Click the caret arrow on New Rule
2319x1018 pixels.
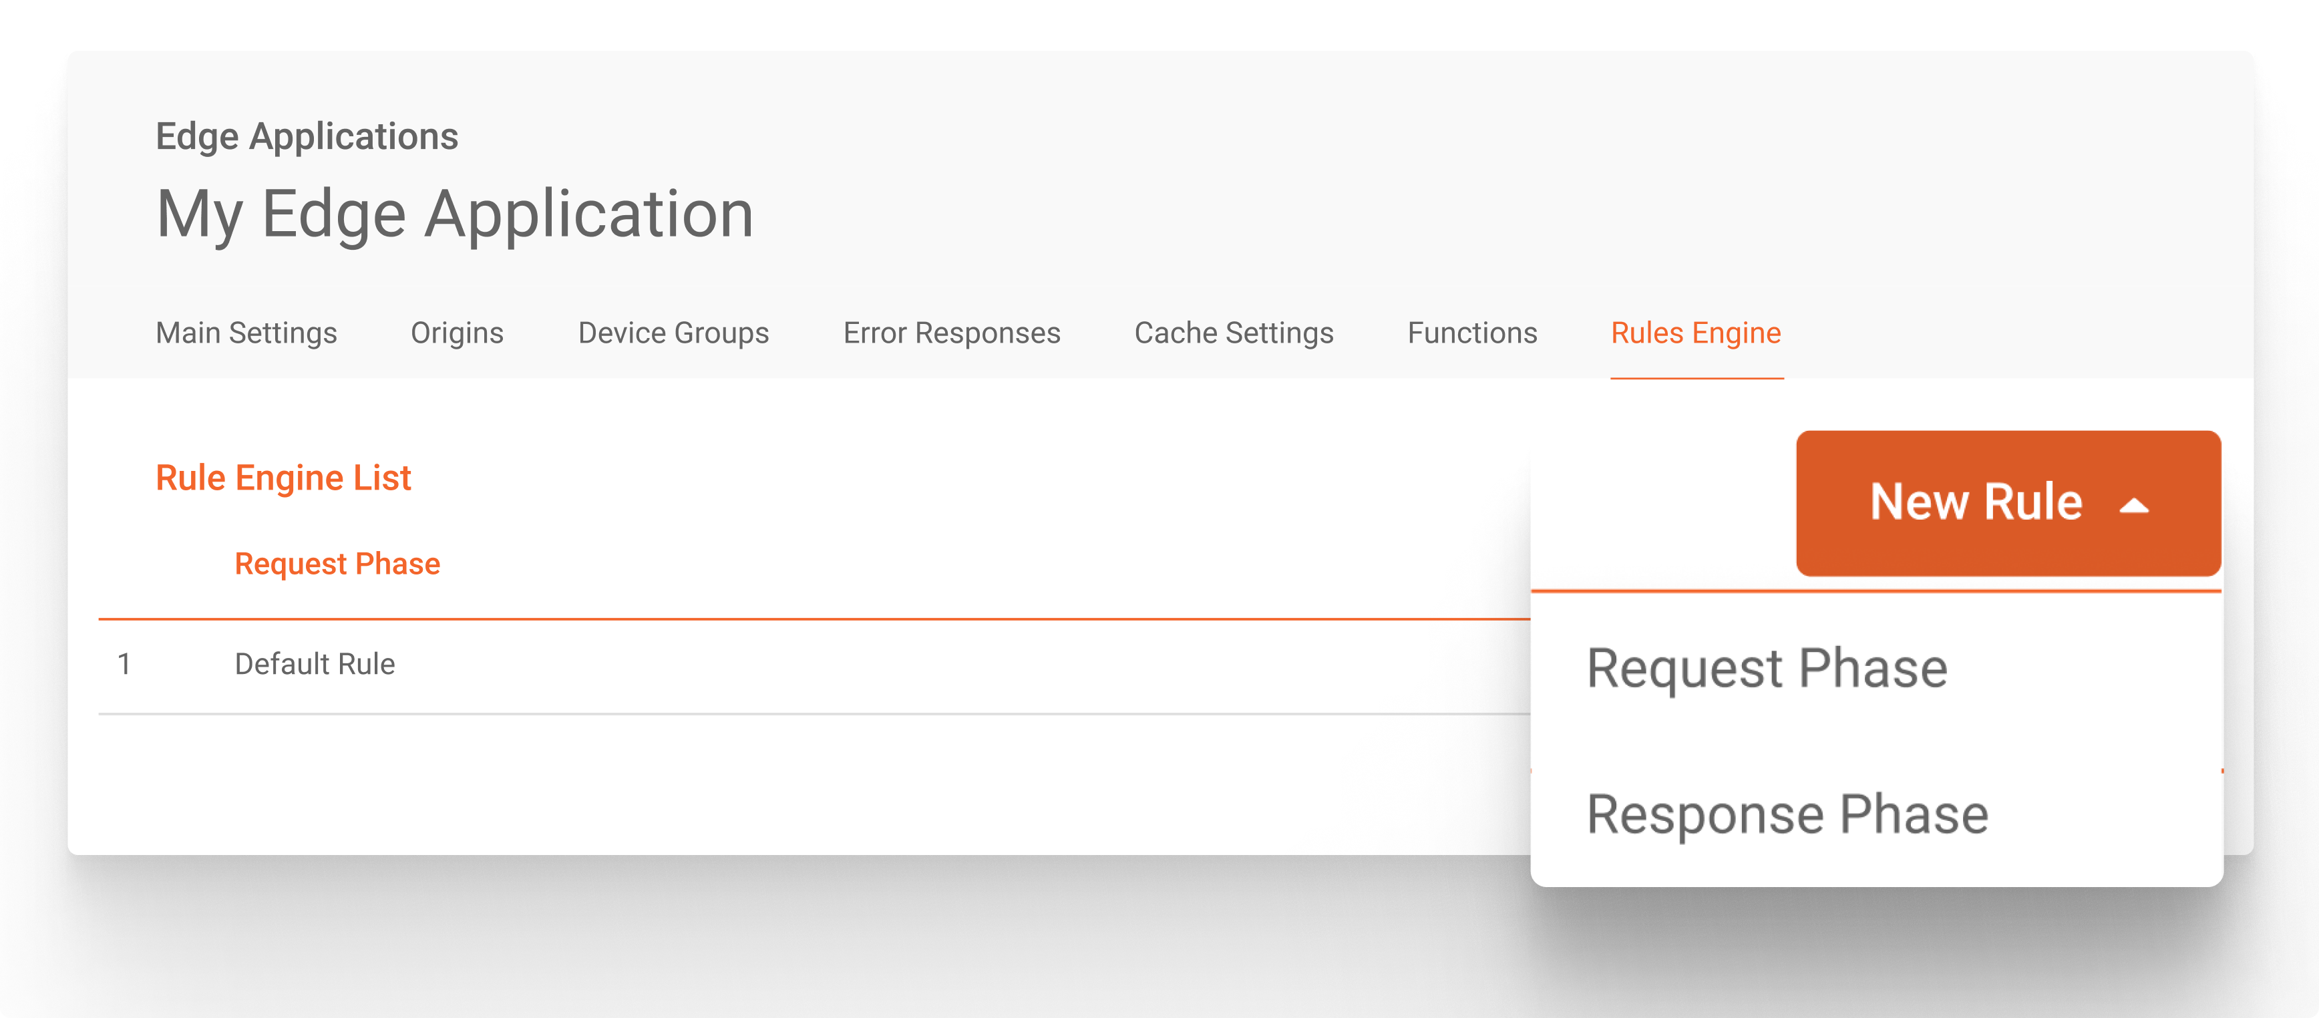point(2133,506)
